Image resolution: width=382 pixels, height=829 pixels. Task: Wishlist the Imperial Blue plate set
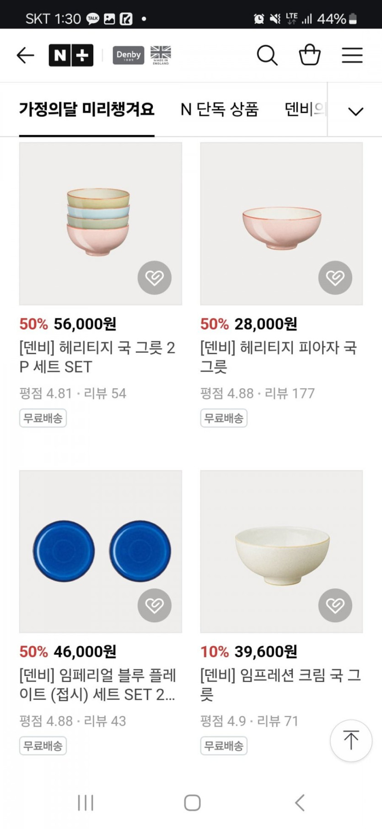click(155, 605)
